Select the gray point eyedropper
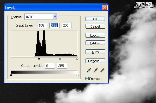Screen dimensions: 156x103 [x=95, y=70]
